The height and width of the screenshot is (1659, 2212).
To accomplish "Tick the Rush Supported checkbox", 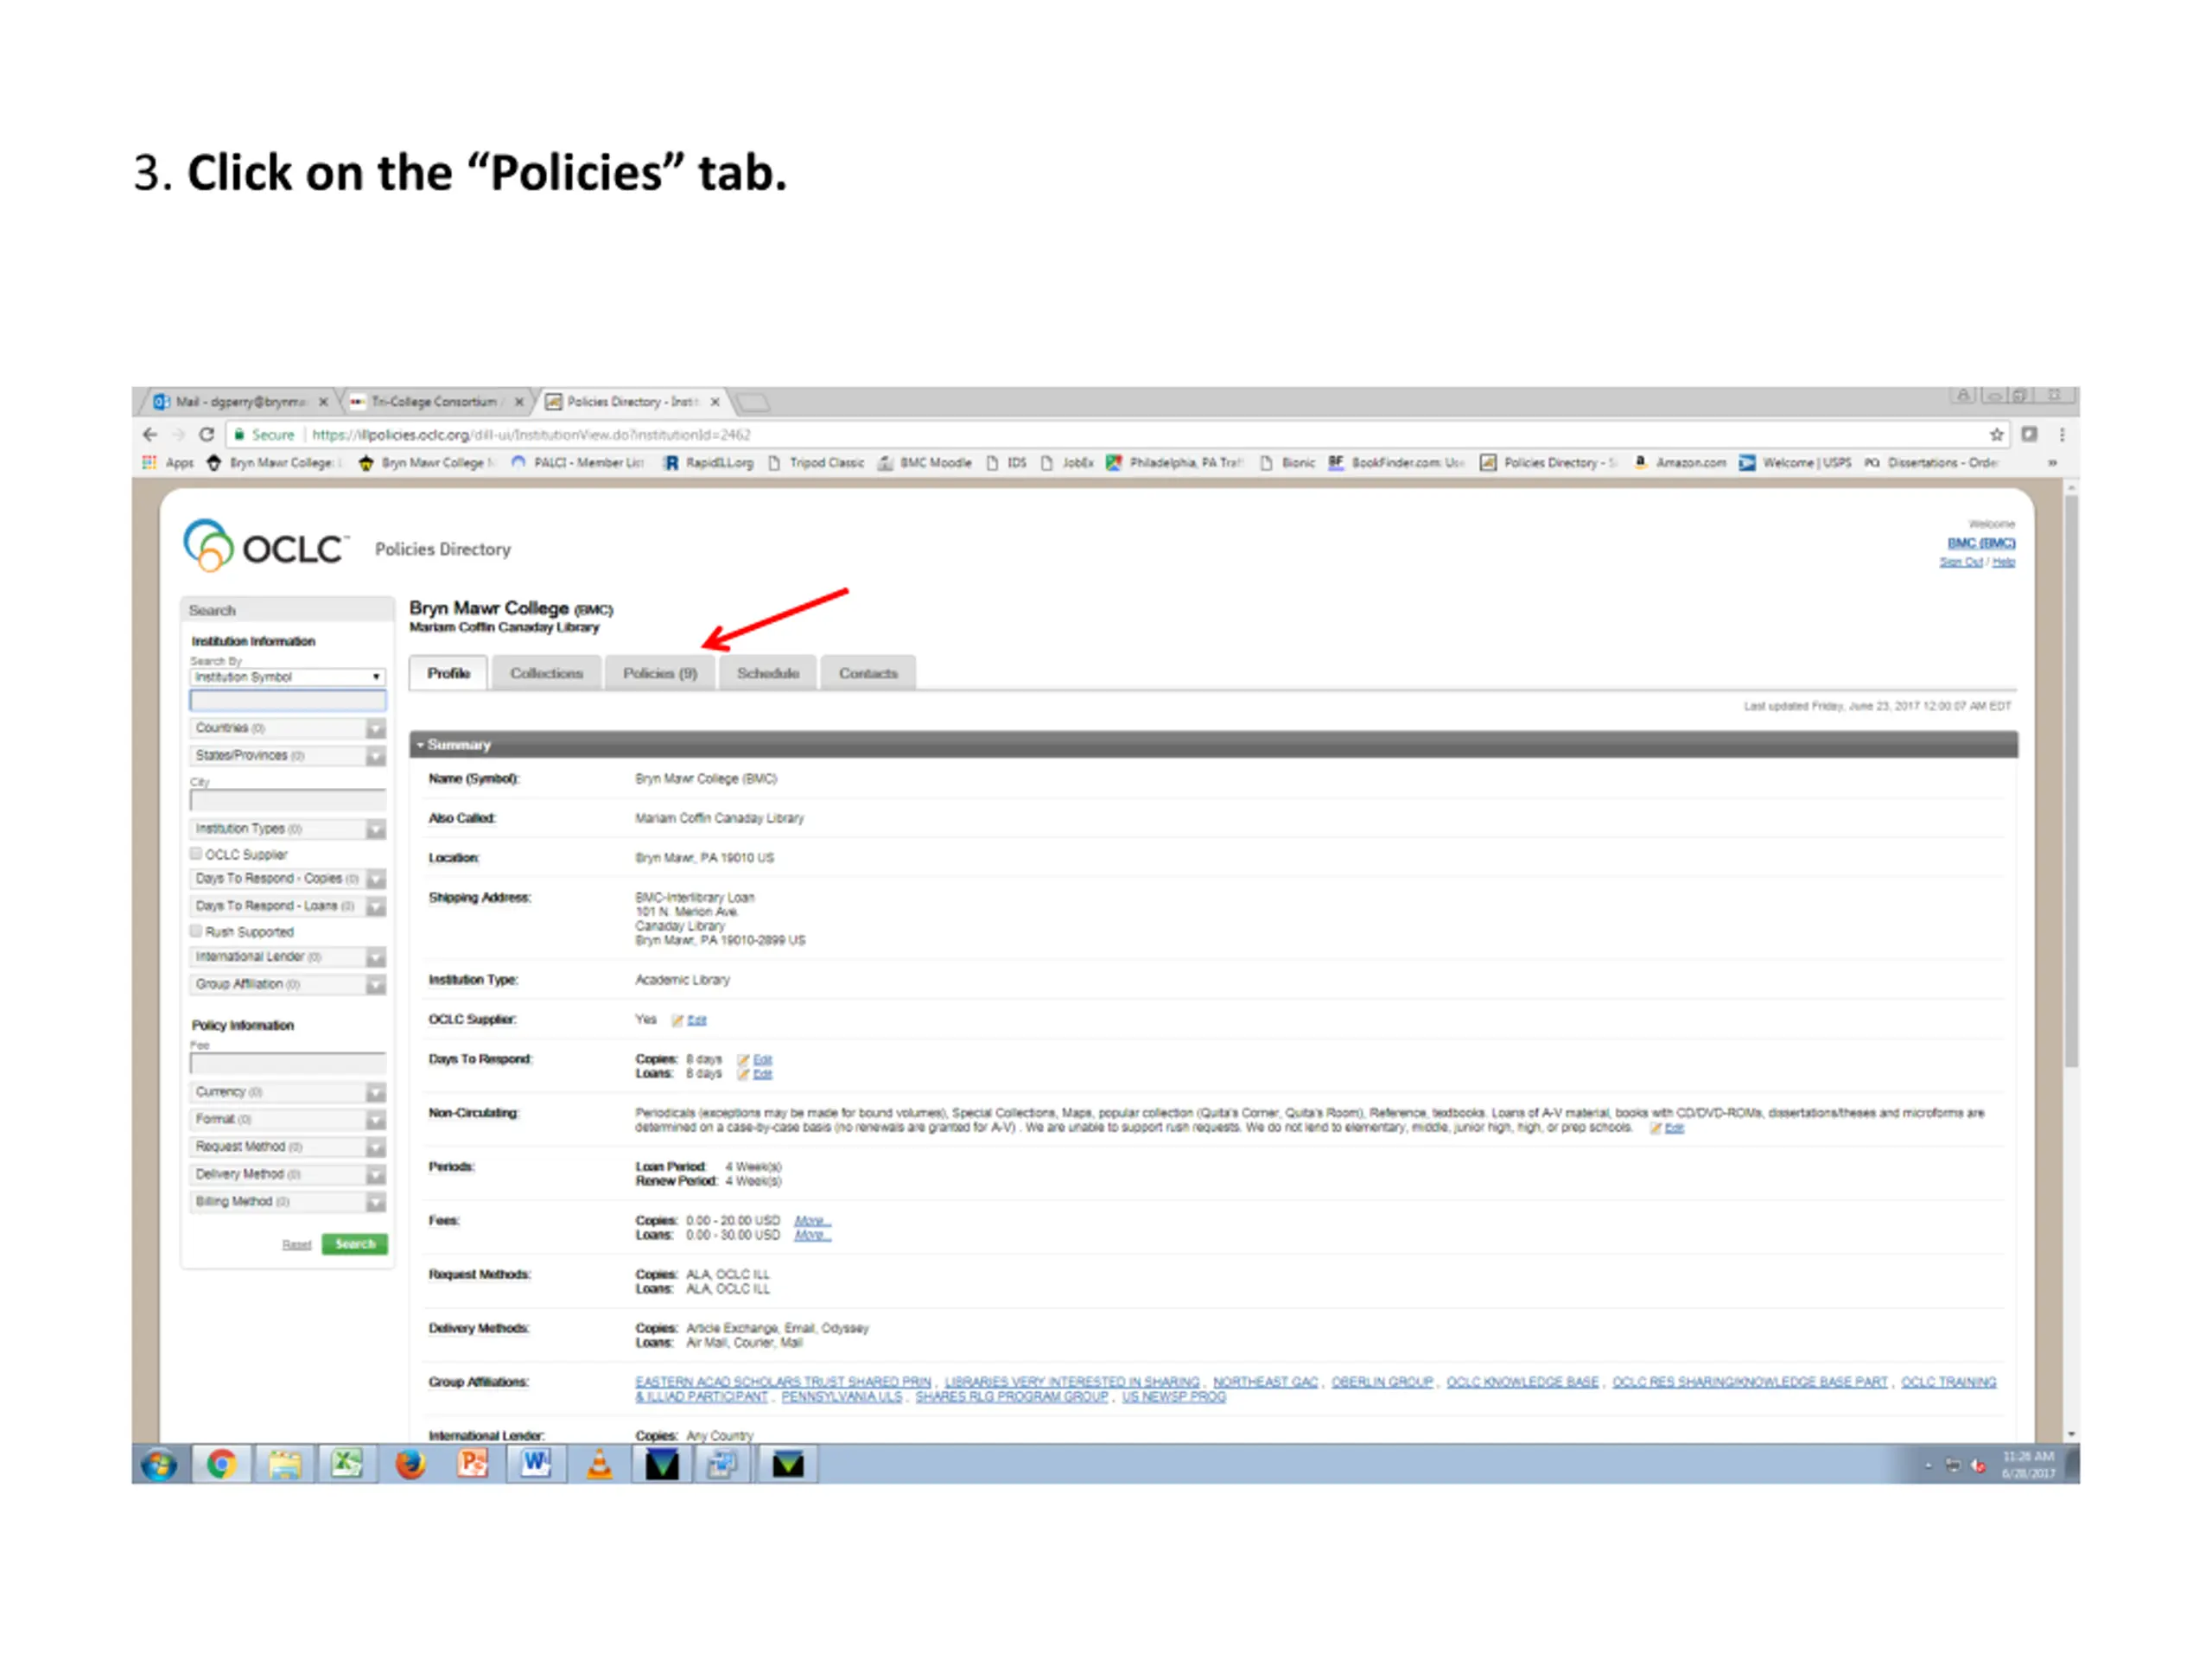I will (196, 931).
